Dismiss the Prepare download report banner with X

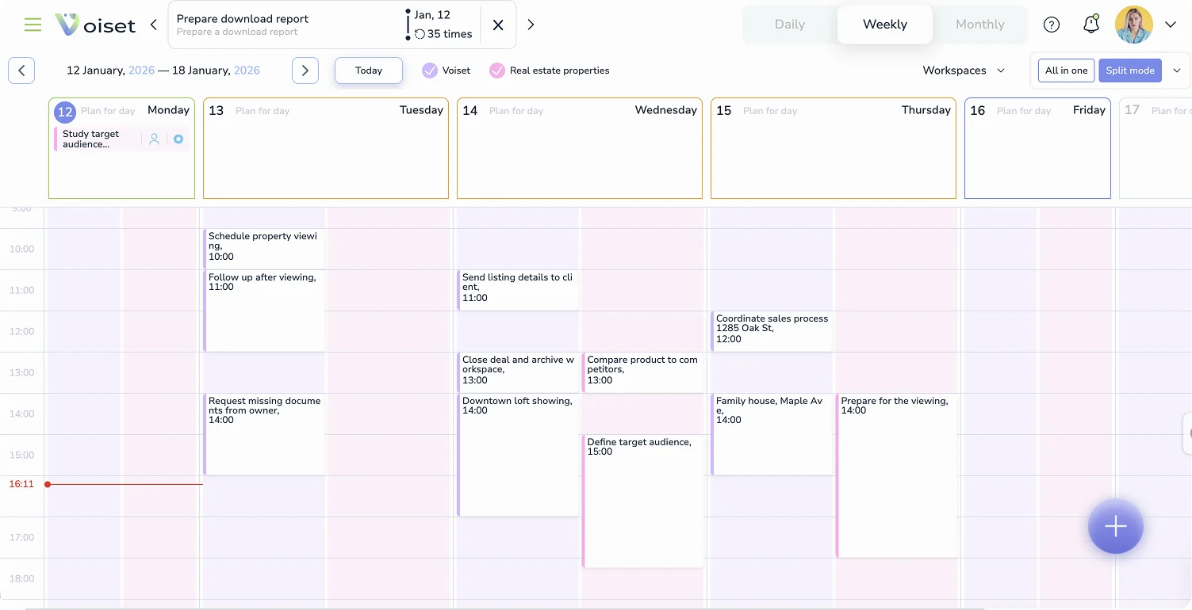coord(498,25)
